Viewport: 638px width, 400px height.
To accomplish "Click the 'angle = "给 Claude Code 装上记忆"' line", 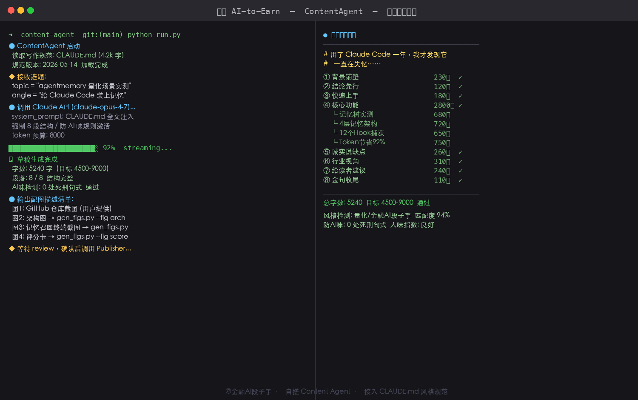I will click(69, 95).
